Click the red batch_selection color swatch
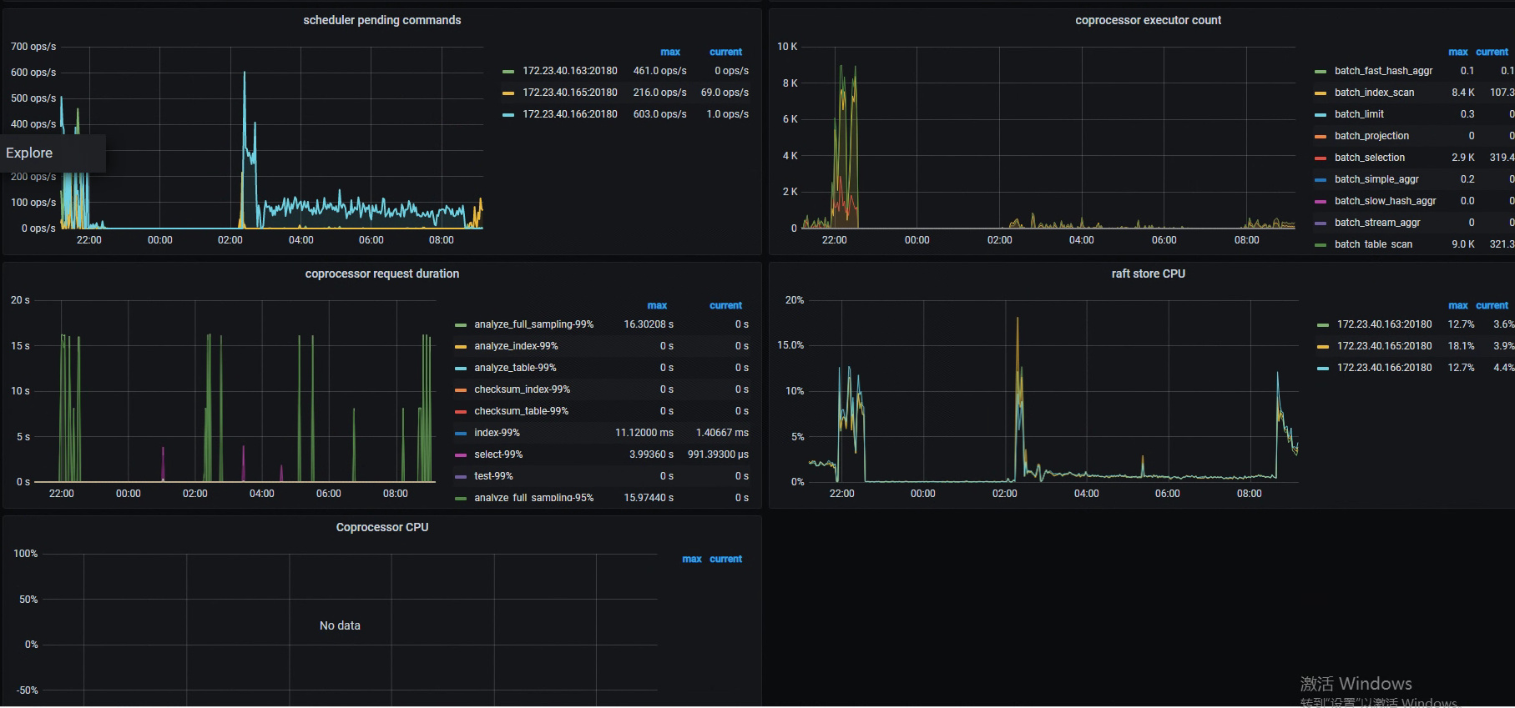 1320,158
